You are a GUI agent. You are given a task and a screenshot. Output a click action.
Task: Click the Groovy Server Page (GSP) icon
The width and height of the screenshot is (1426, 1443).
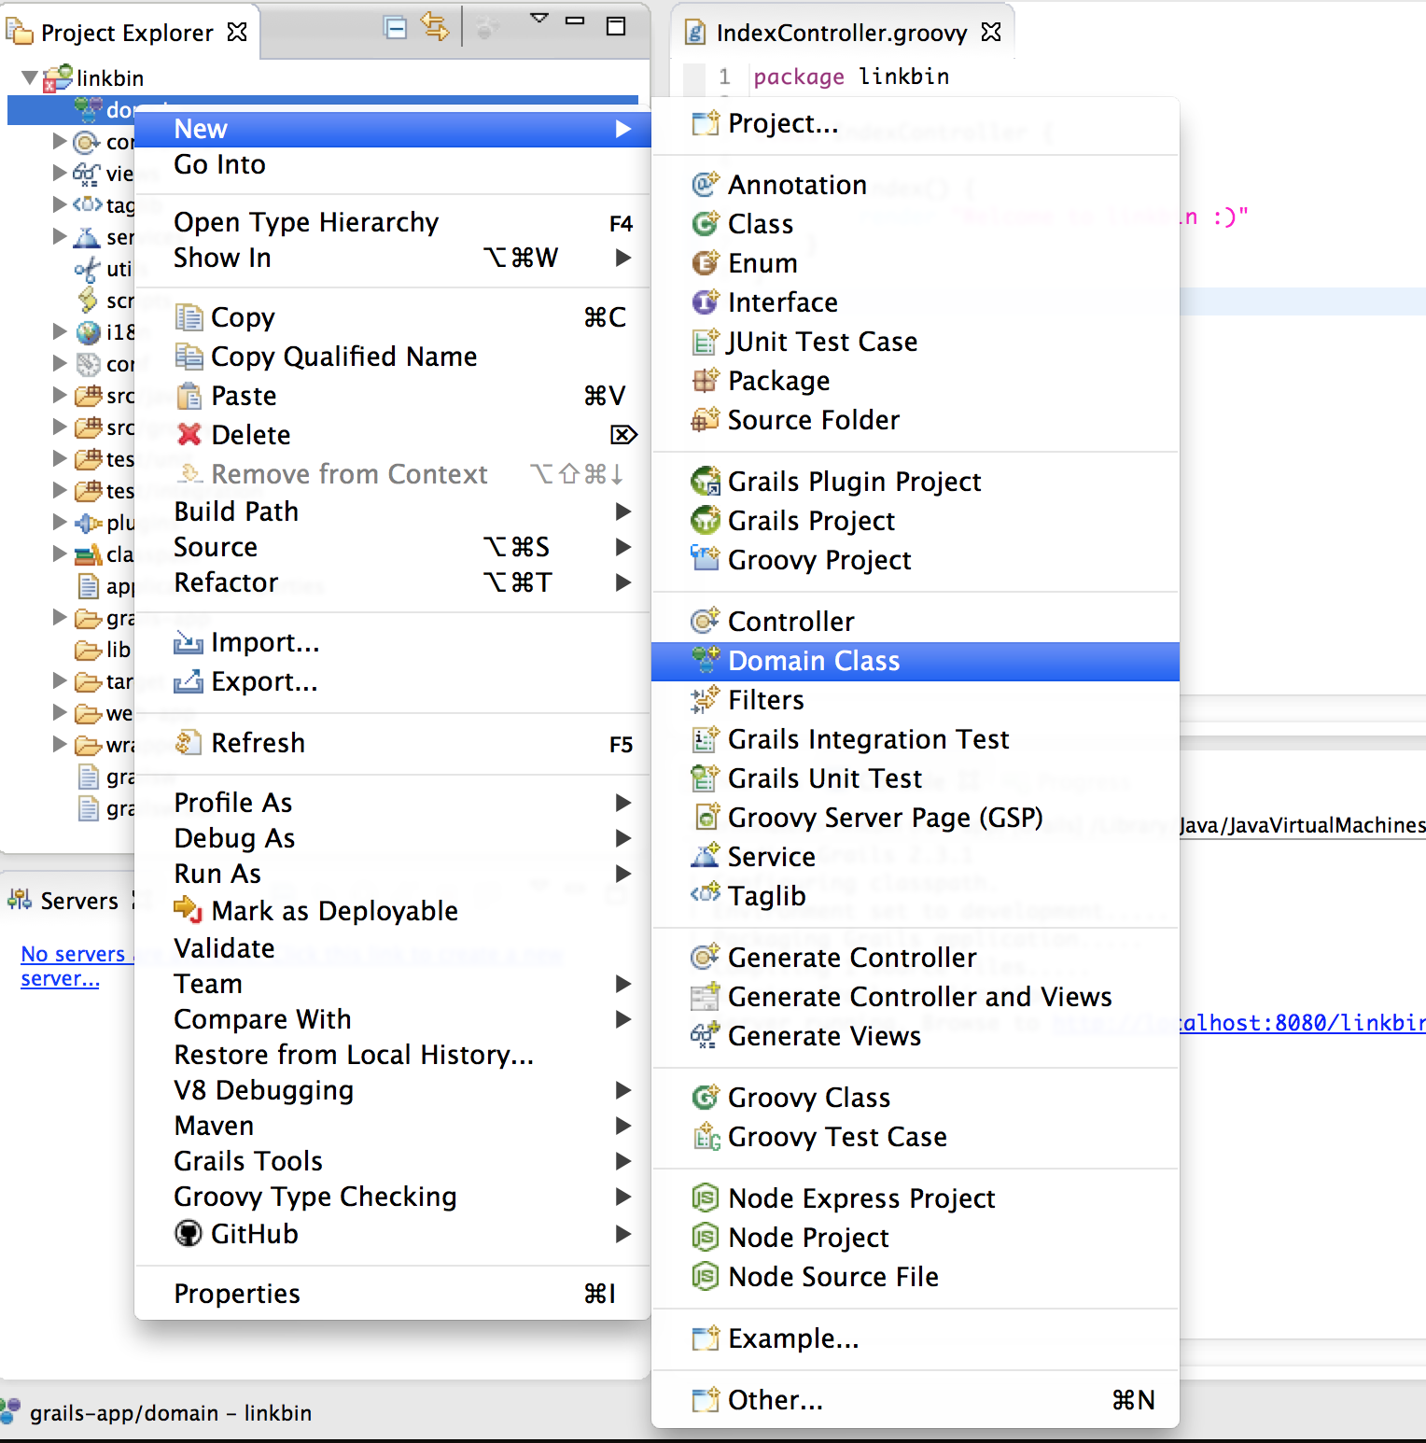point(706,818)
